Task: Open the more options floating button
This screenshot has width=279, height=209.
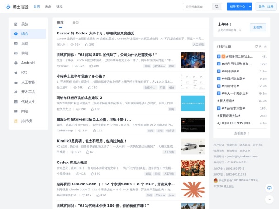Action: tap(269, 199)
